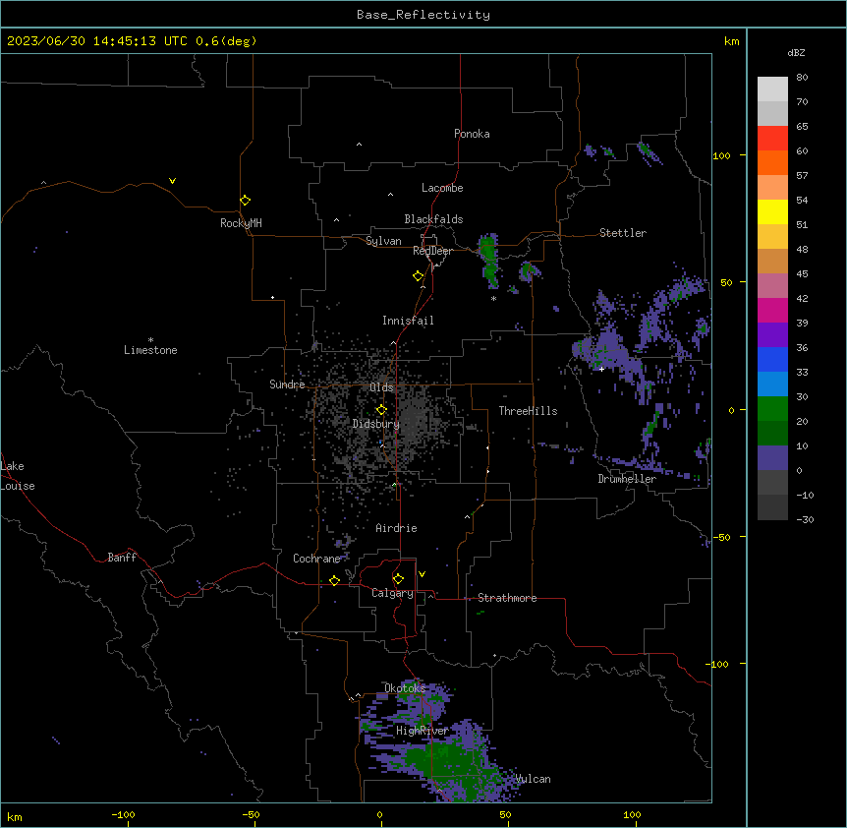Click the Limestone label
847x828 pixels.
[150, 350]
